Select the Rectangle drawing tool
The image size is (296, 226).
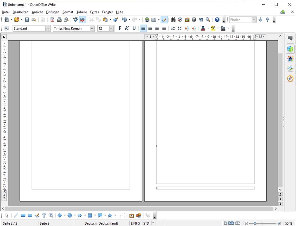(23, 215)
